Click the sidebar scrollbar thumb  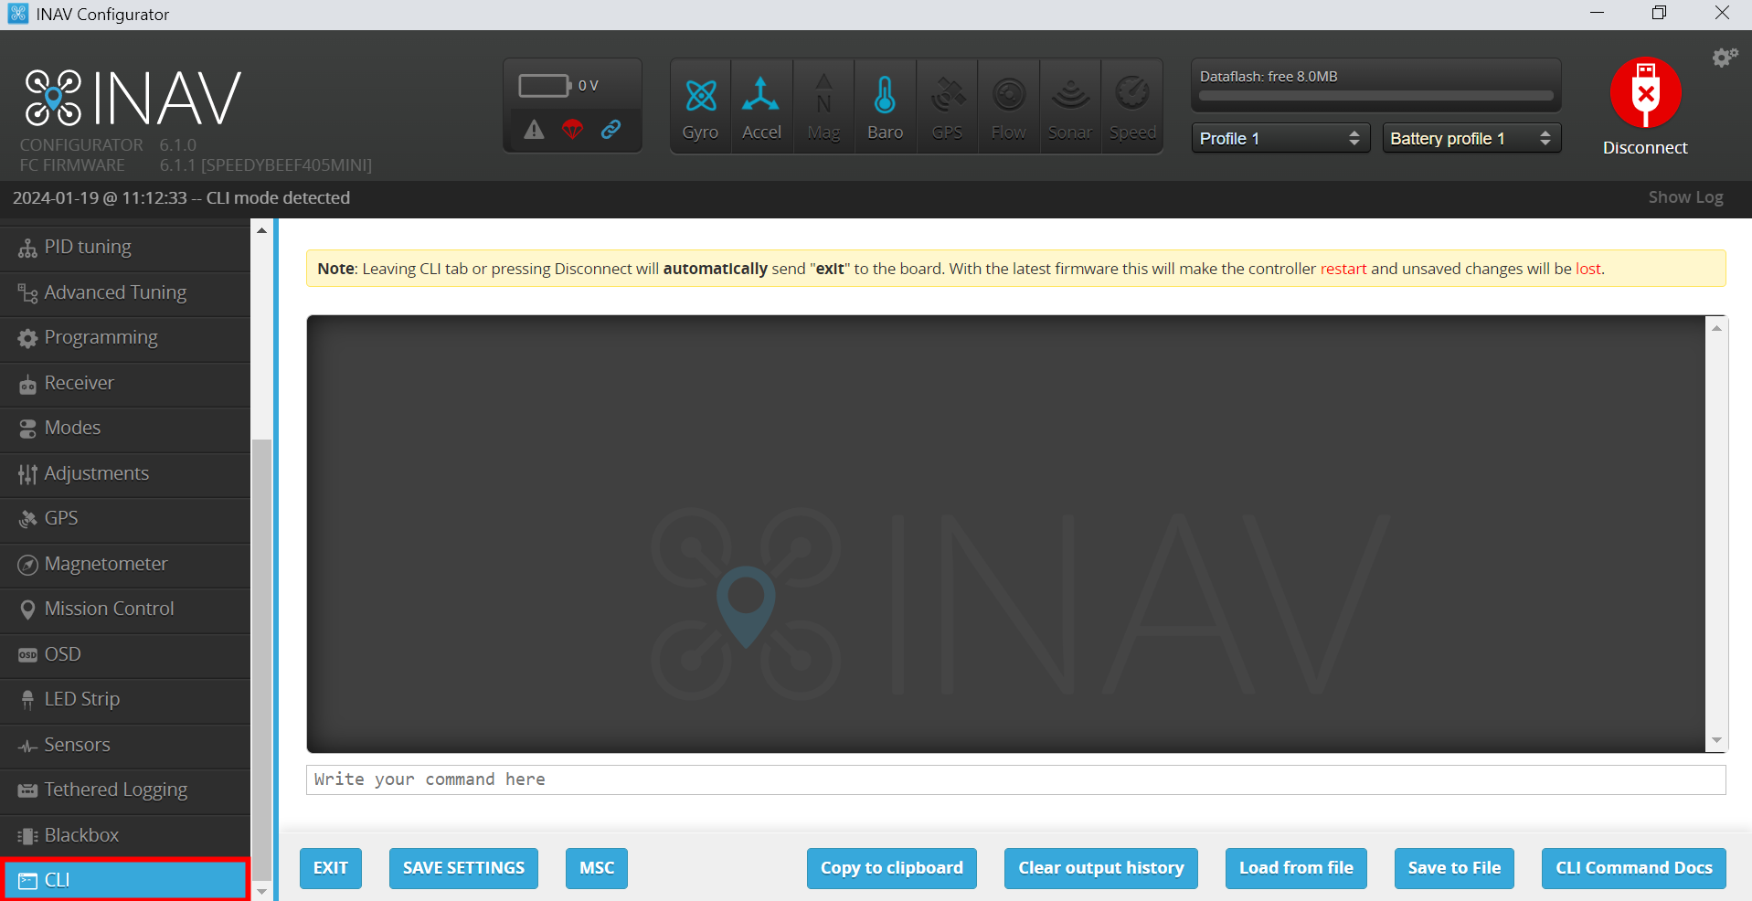(x=262, y=658)
